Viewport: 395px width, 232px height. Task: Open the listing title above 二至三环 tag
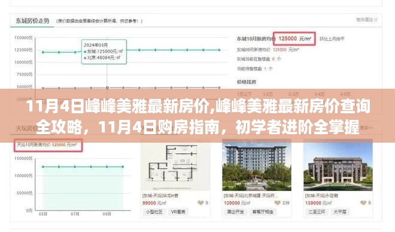click(321, 195)
